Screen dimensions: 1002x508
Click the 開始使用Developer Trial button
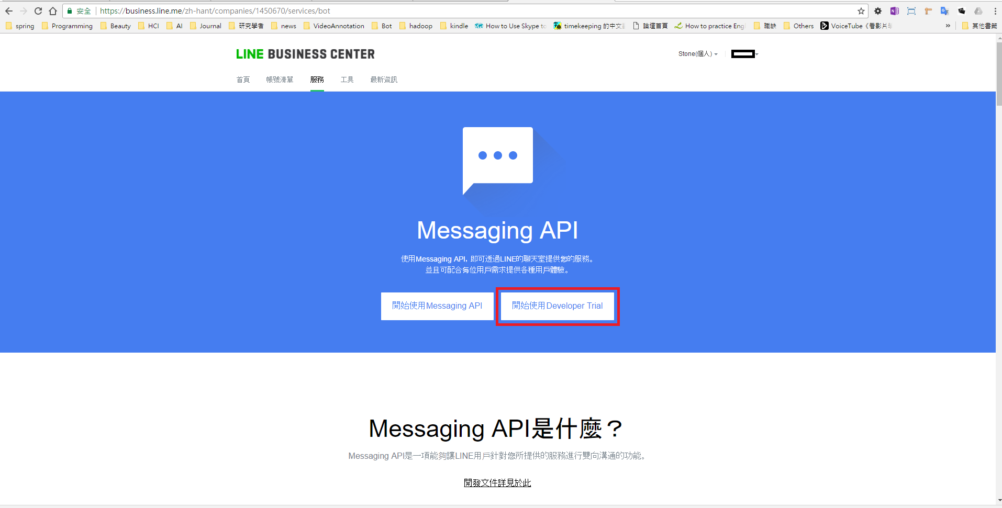point(558,306)
